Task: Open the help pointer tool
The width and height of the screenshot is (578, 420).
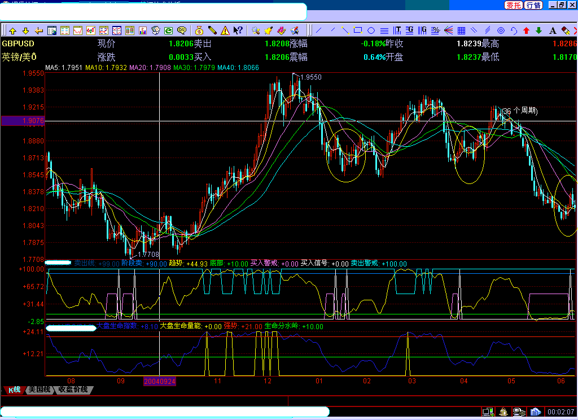Action: (238, 30)
